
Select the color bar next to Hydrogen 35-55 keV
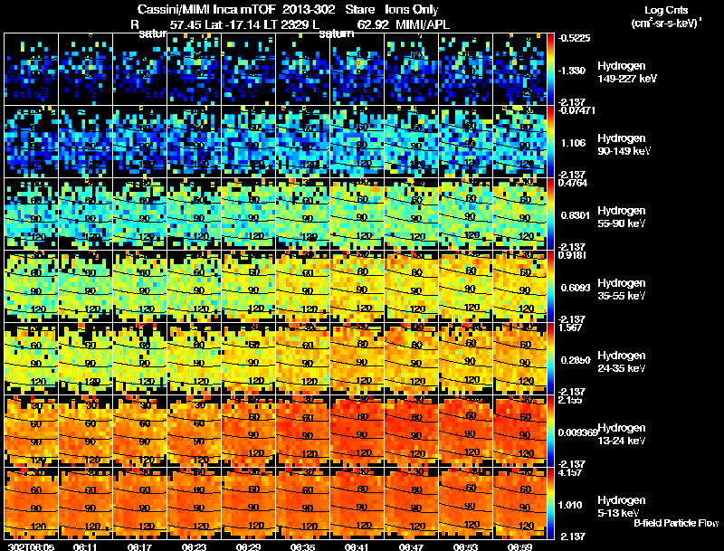point(550,286)
